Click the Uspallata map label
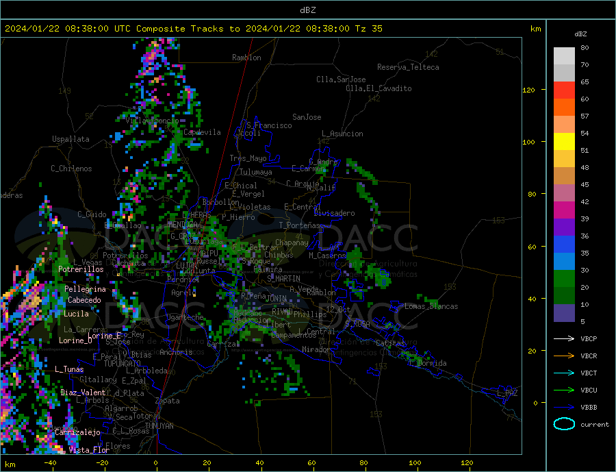This screenshot has height=472, width=616. (x=70, y=139)
